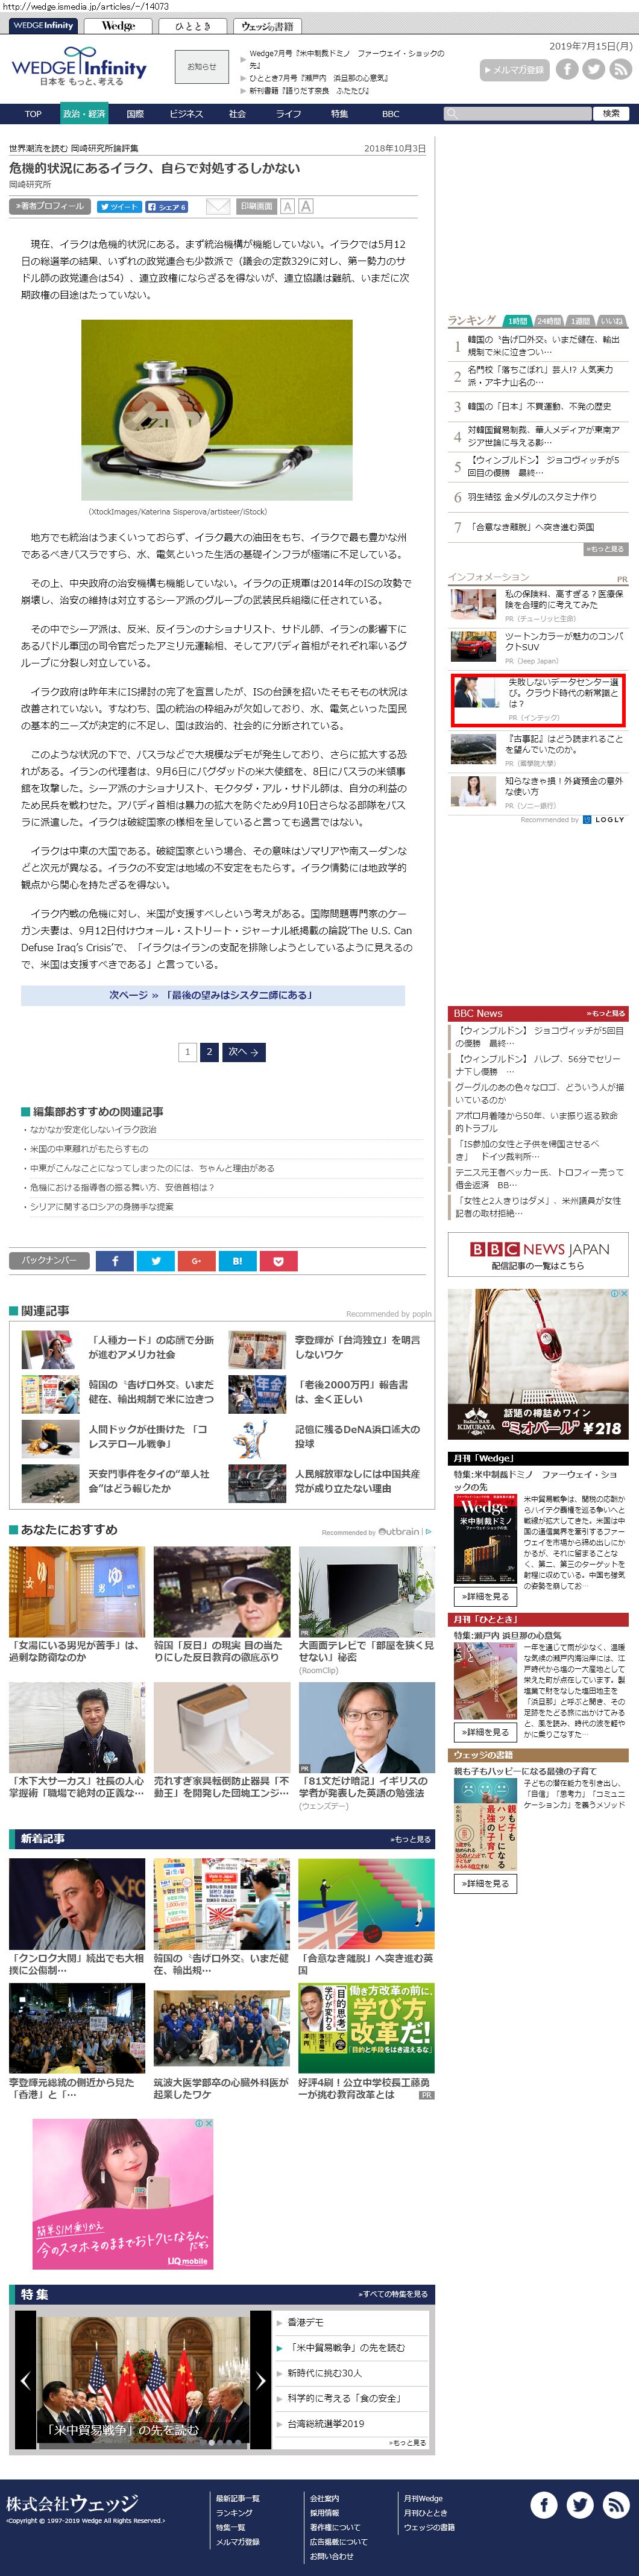Open the Wedge top site tab
The image size is (639, 2576).
118,26
